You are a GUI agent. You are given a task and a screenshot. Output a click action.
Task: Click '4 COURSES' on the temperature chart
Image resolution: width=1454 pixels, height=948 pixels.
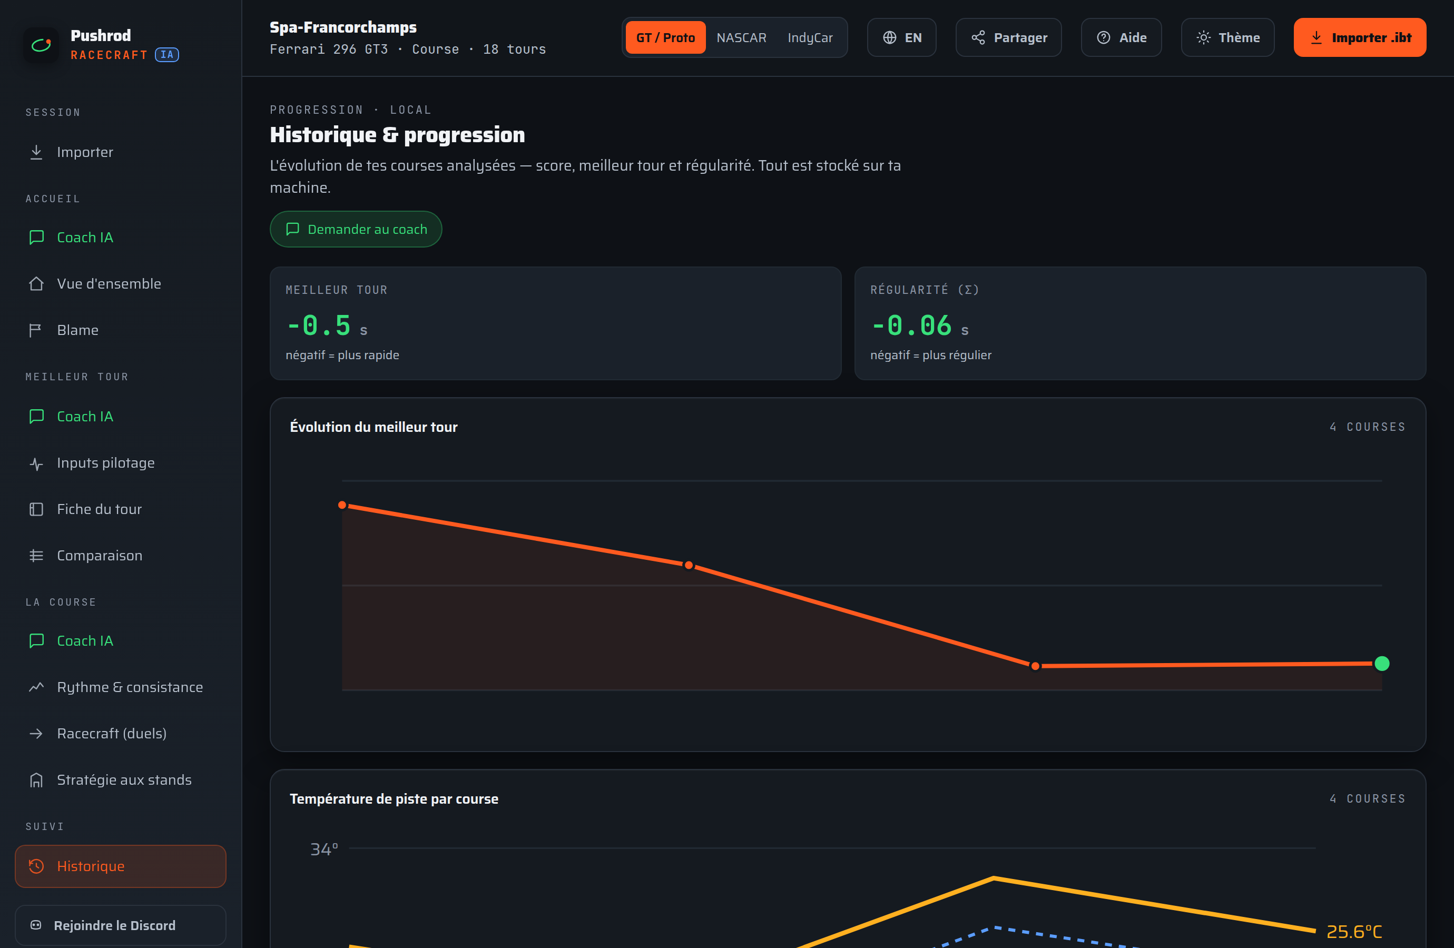point(1368,799)
